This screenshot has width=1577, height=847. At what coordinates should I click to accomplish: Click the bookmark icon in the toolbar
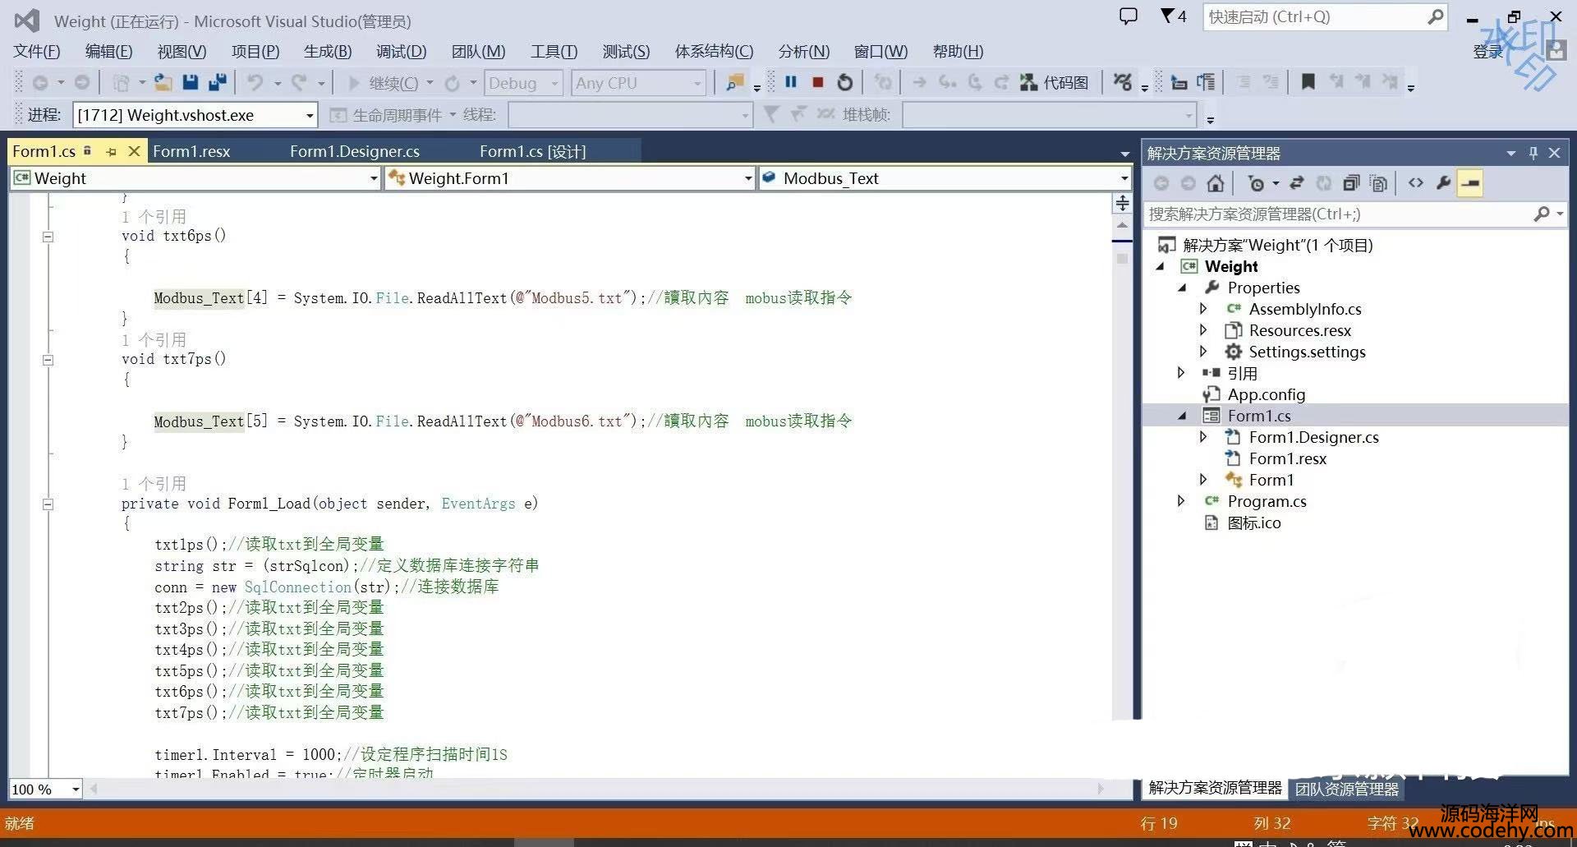coord(1308,82)
